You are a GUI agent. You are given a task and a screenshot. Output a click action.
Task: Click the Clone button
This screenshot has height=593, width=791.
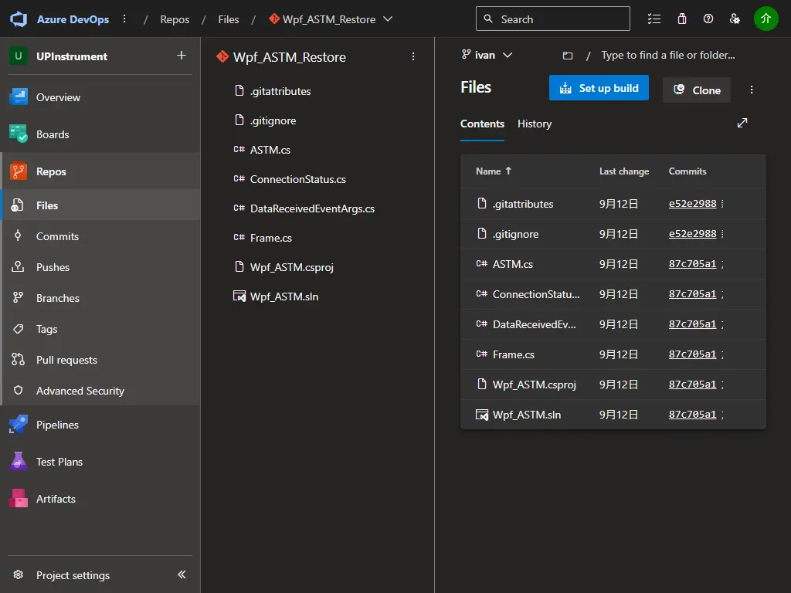pyautogui.click(x=697, y=90)
